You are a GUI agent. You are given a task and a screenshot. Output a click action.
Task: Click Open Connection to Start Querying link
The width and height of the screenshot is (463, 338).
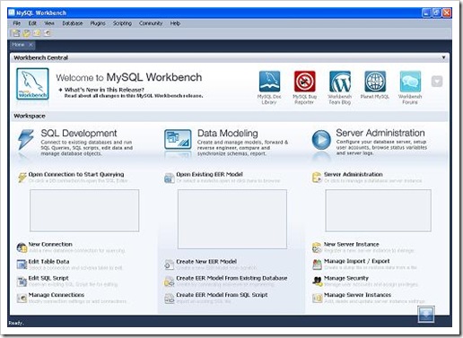tap(76, 174)
